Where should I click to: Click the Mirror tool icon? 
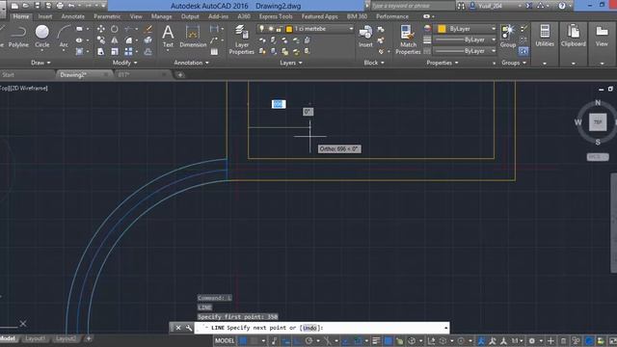[x=115, y=40]
